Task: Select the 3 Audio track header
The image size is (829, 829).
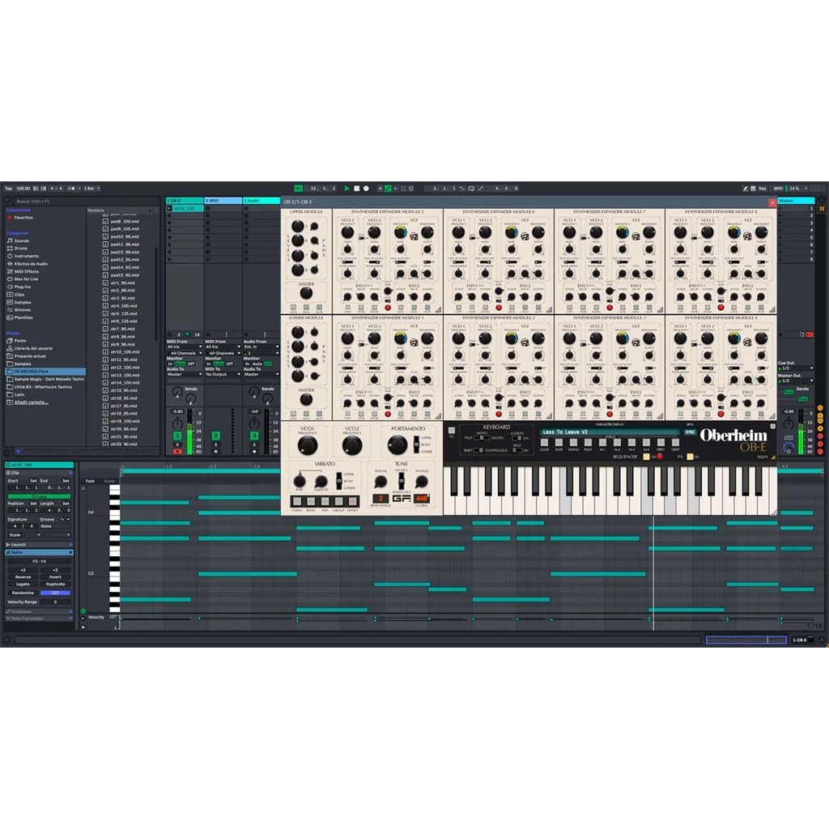Action: (261, 201)
